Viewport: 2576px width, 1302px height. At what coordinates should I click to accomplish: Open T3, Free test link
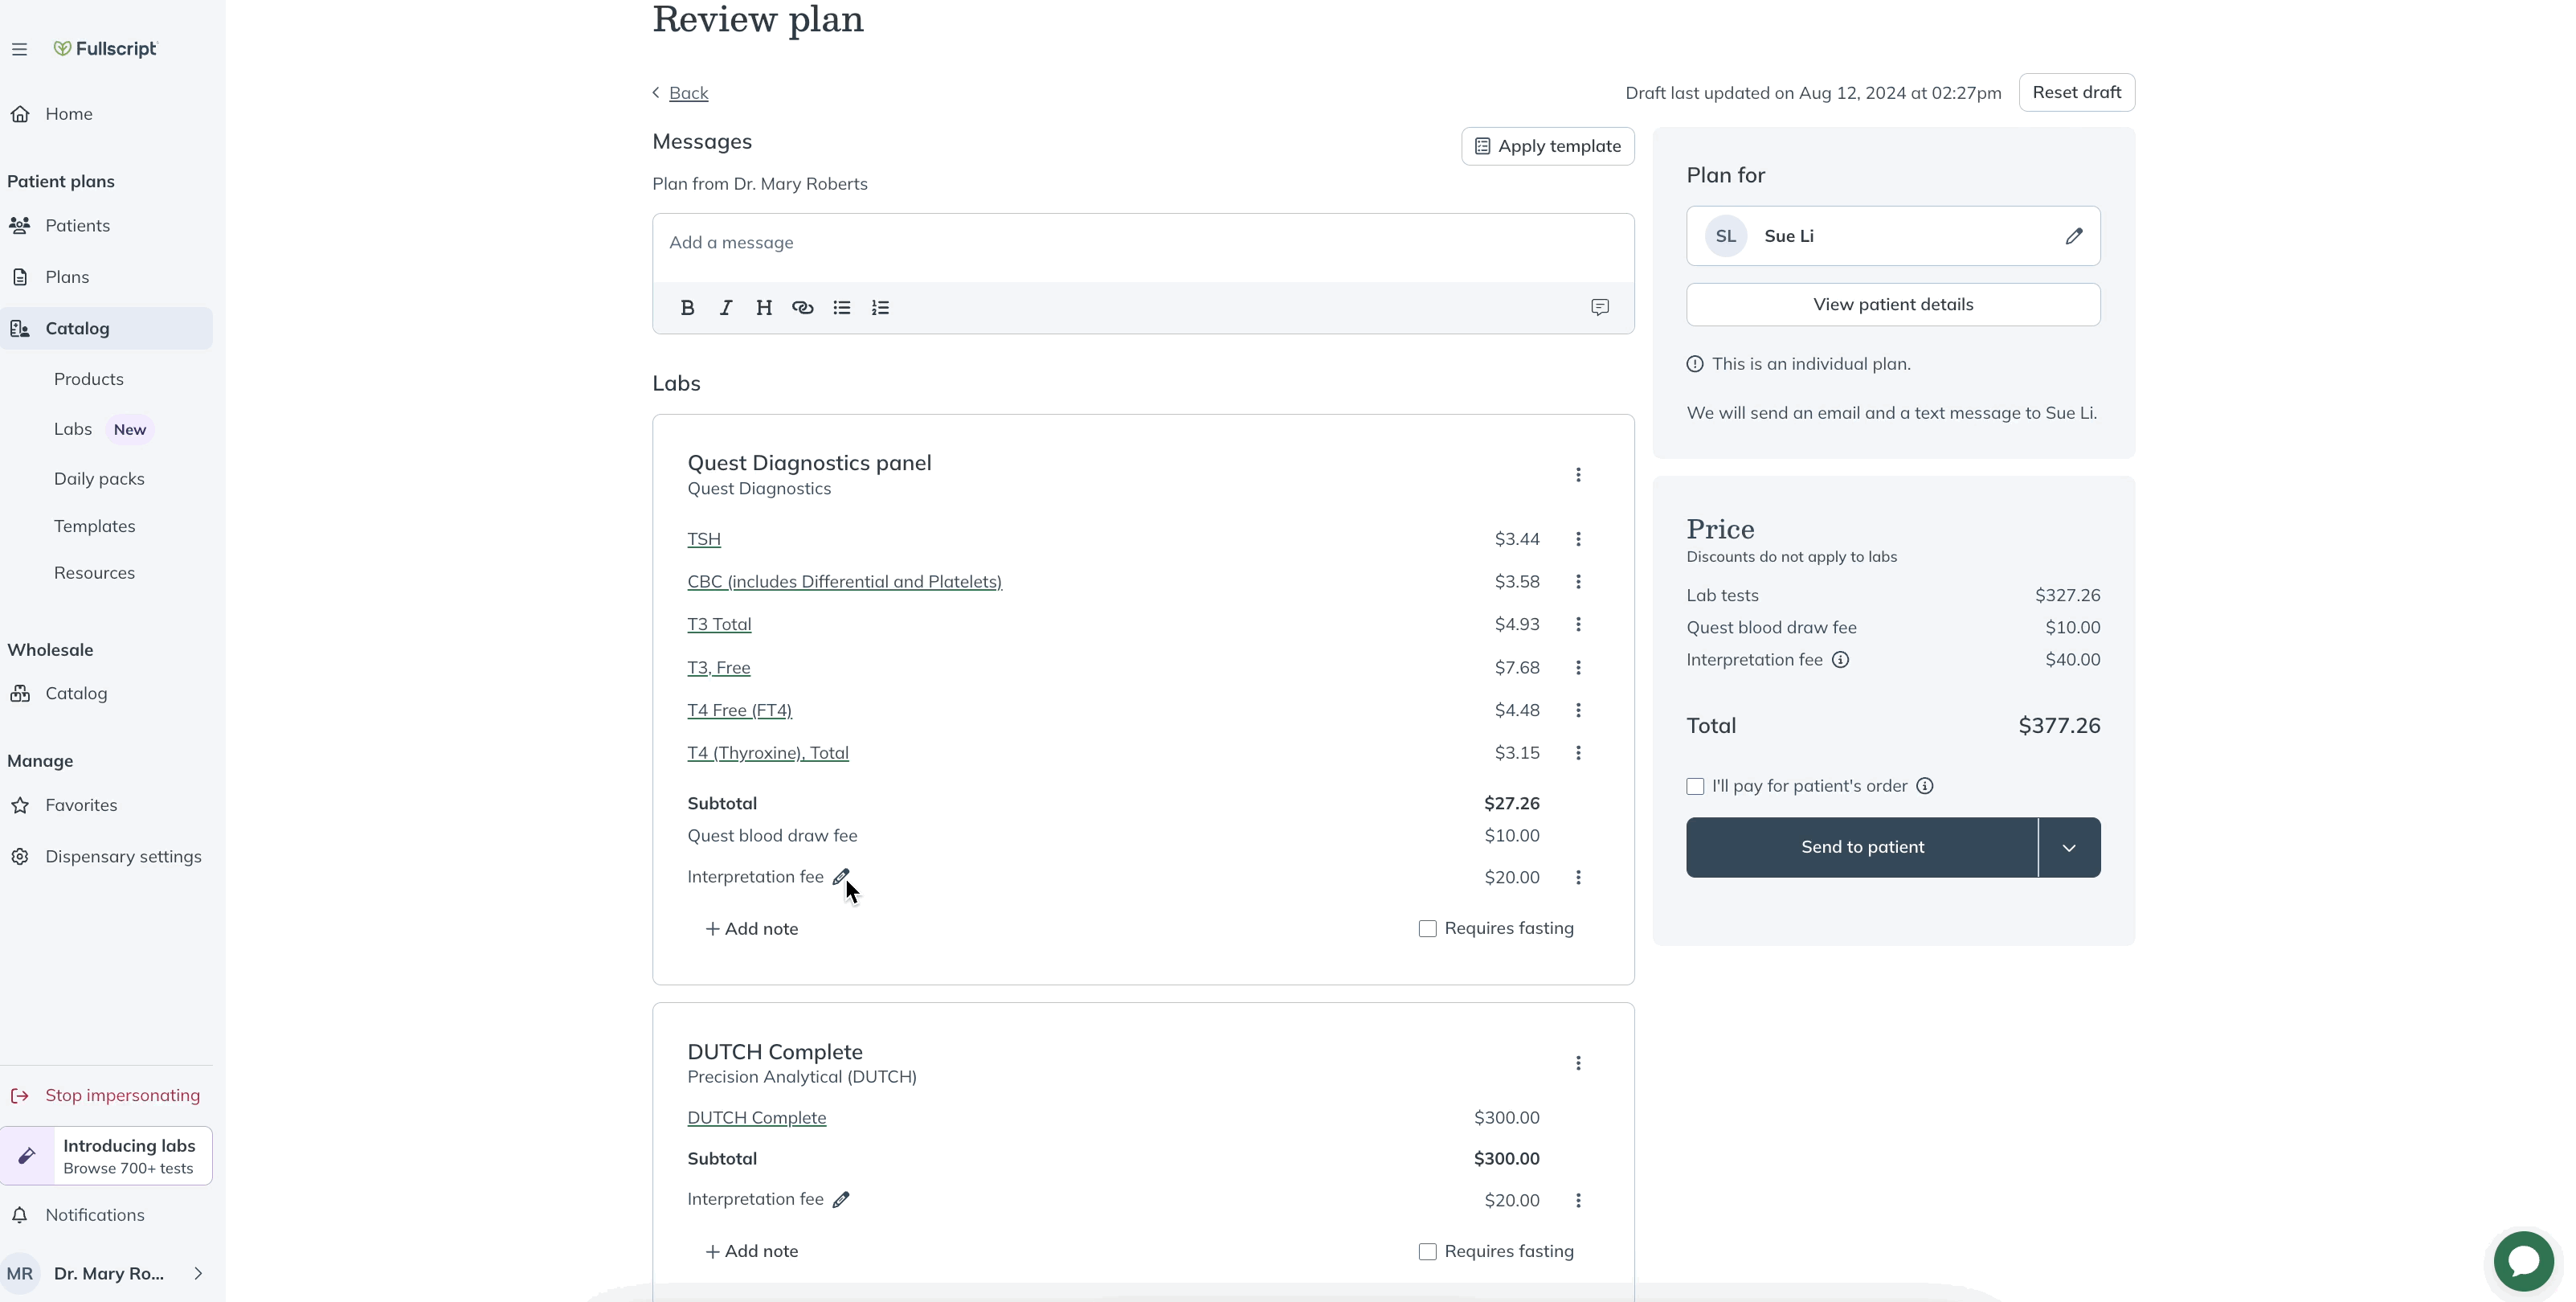pyautogui.click(x=718, y=668)
